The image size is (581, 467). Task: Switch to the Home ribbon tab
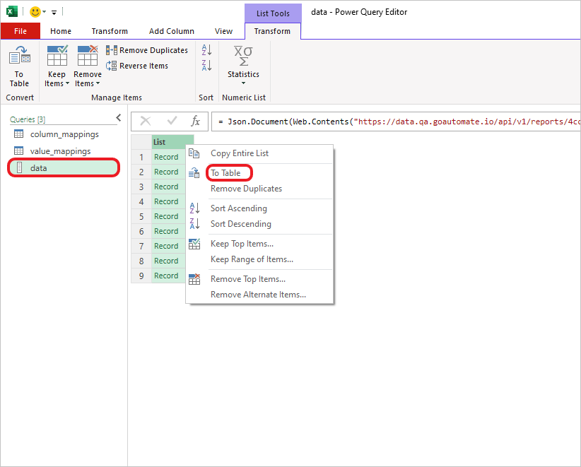click(61, 31)
